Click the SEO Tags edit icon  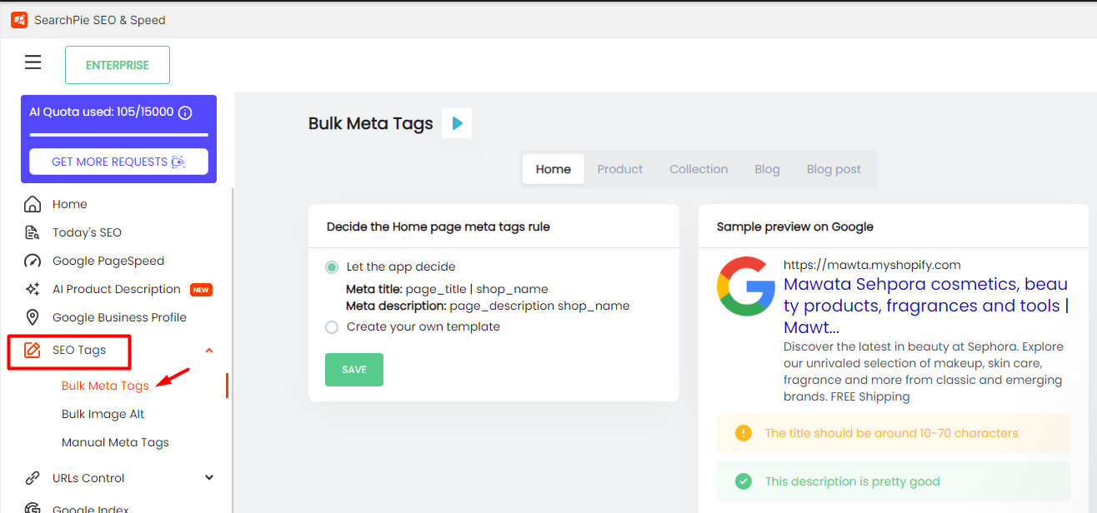[x=33, y=350]
